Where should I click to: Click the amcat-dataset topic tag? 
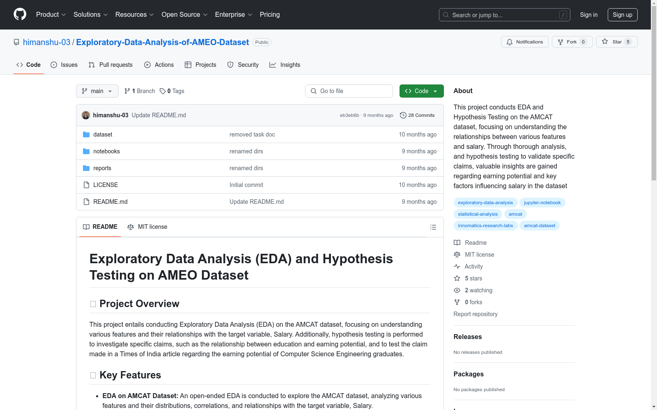point(540,225)
